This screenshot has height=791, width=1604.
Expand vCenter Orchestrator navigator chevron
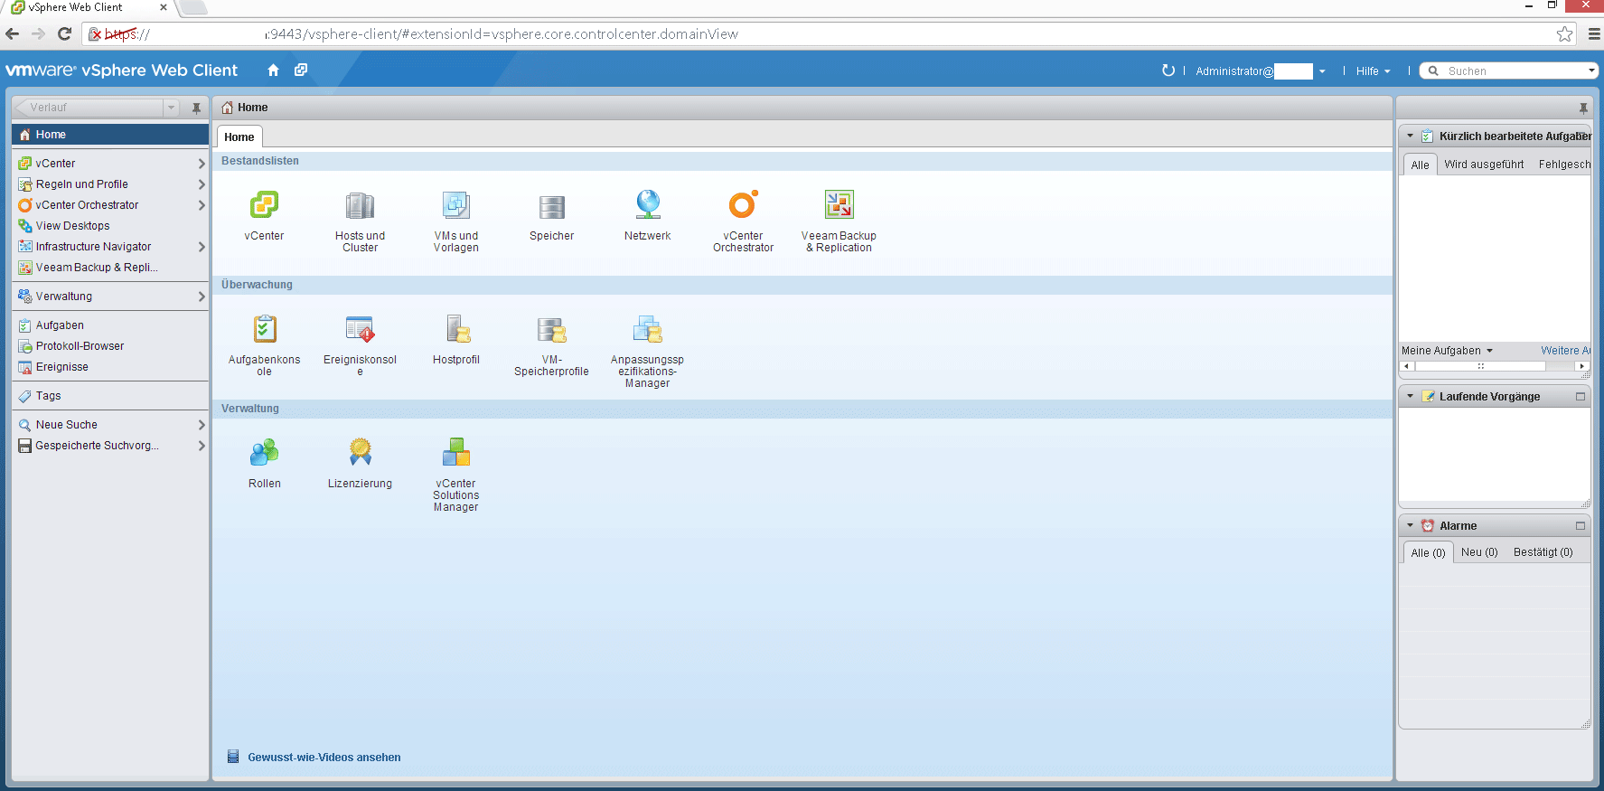pyautogui.click(x=202, y=205)
